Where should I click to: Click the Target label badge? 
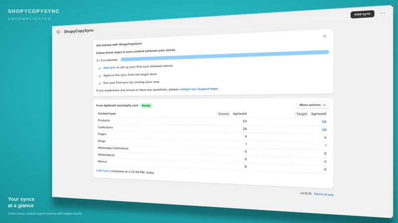(301, 114)
